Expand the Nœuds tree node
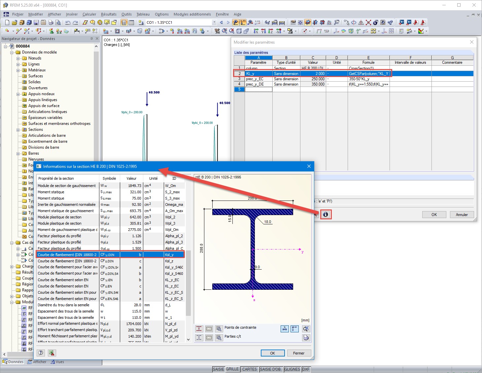This screenshot has height=373, width=482. point(18,58)
